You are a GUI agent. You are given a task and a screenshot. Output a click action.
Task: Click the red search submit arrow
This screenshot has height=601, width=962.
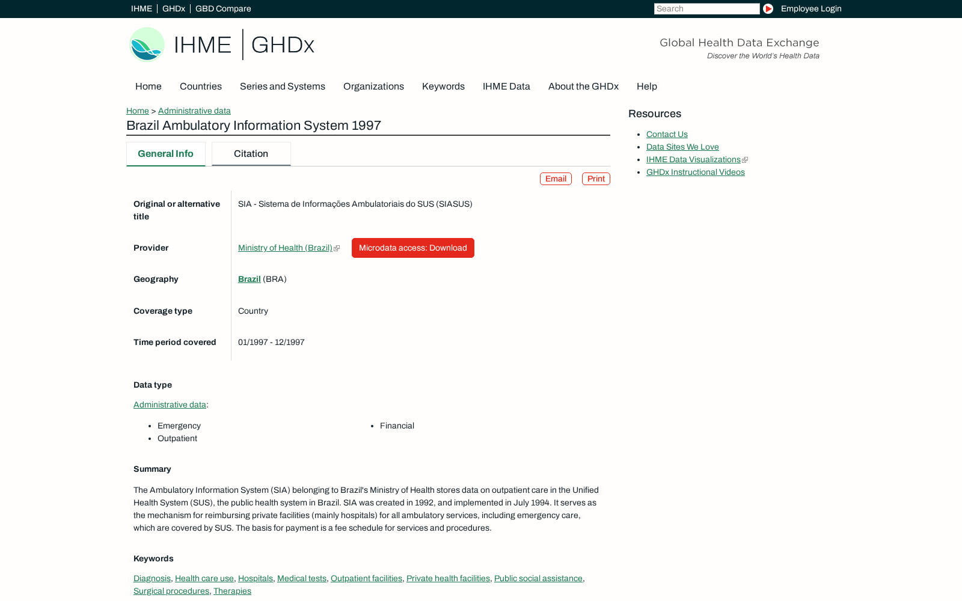pyautogui.click(x=768, y=8)
